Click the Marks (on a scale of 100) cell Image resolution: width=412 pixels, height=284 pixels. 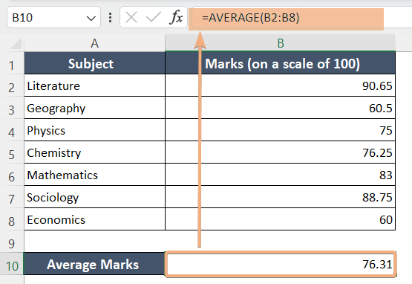pos(280,63)
